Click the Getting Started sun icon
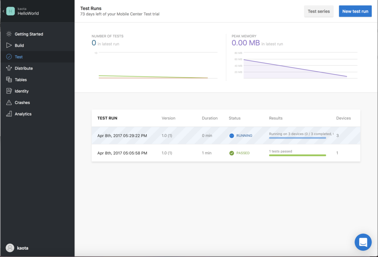Image resolution: width=378 pixels, height=257 pixels. tap(9, 34)
